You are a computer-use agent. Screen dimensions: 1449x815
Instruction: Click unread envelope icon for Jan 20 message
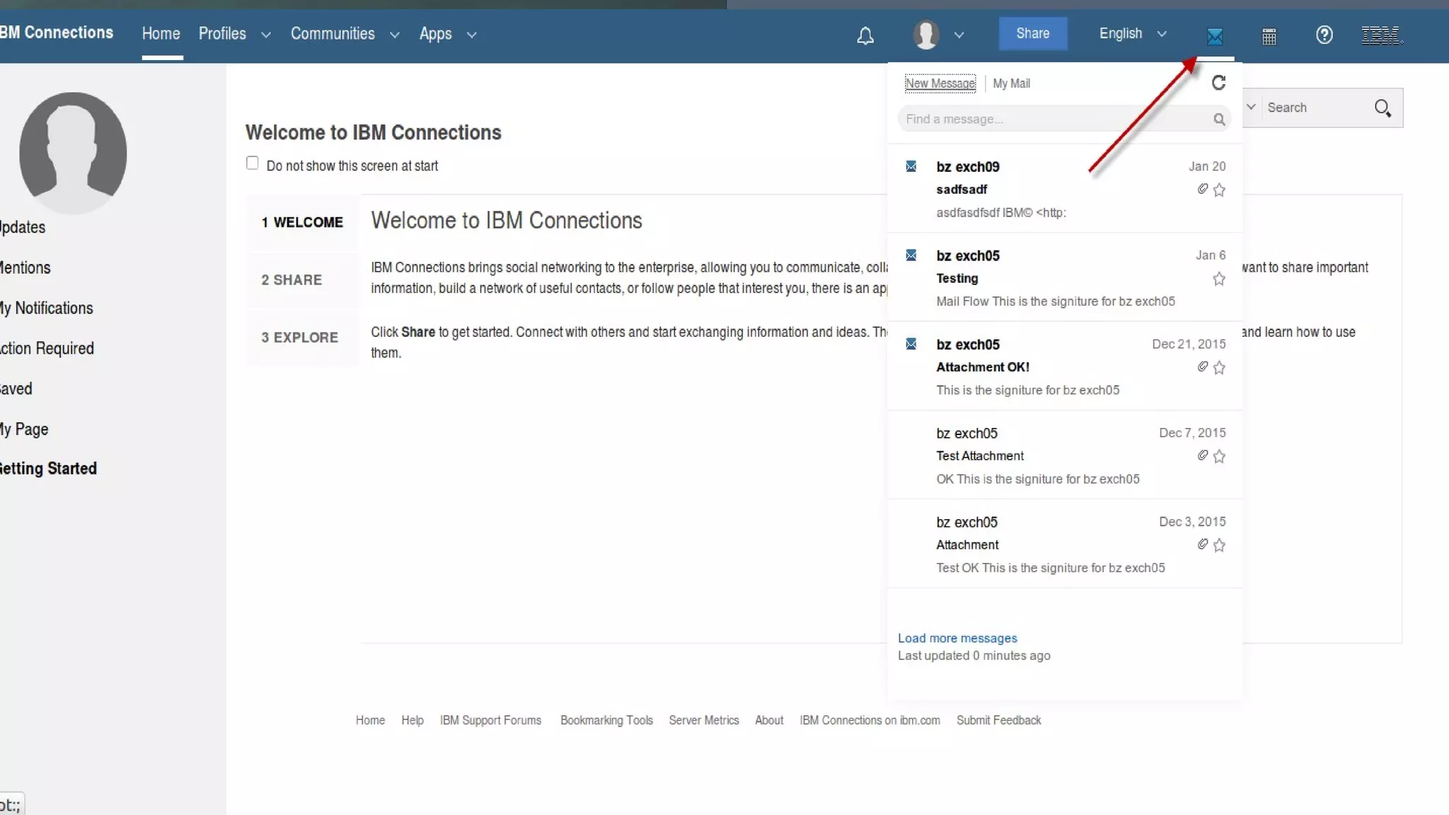911,166
